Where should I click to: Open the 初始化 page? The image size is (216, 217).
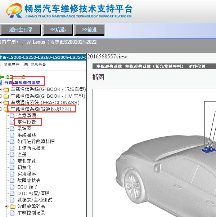point(24,168)
